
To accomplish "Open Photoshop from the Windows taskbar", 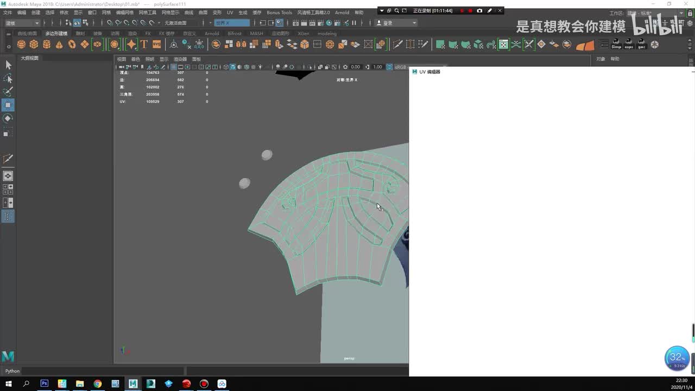I will point(45,383).
